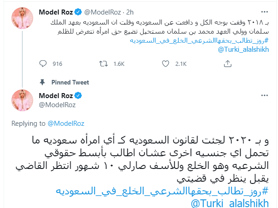
Task: Click the @ModelRoz handle under the pinned tweet's name
Action: [57, 105]
